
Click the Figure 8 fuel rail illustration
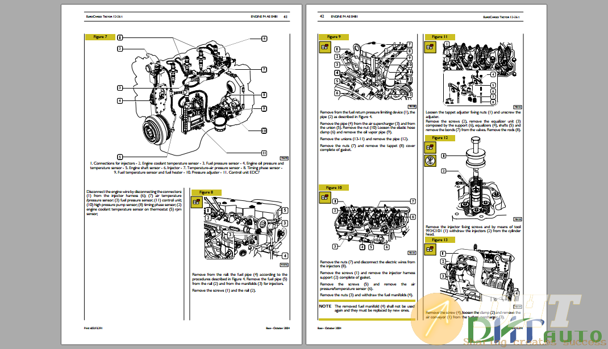tap(246, 229)
